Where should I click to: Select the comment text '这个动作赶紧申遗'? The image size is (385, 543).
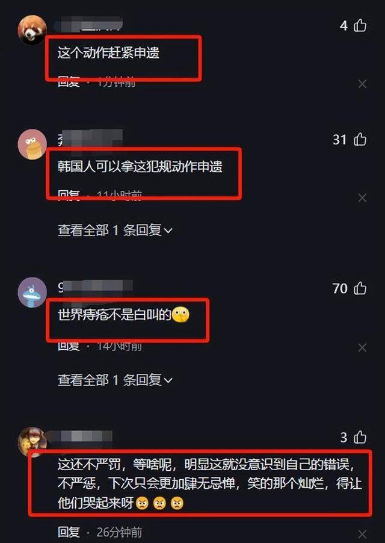pyautogui.click(x=108, y=53)
